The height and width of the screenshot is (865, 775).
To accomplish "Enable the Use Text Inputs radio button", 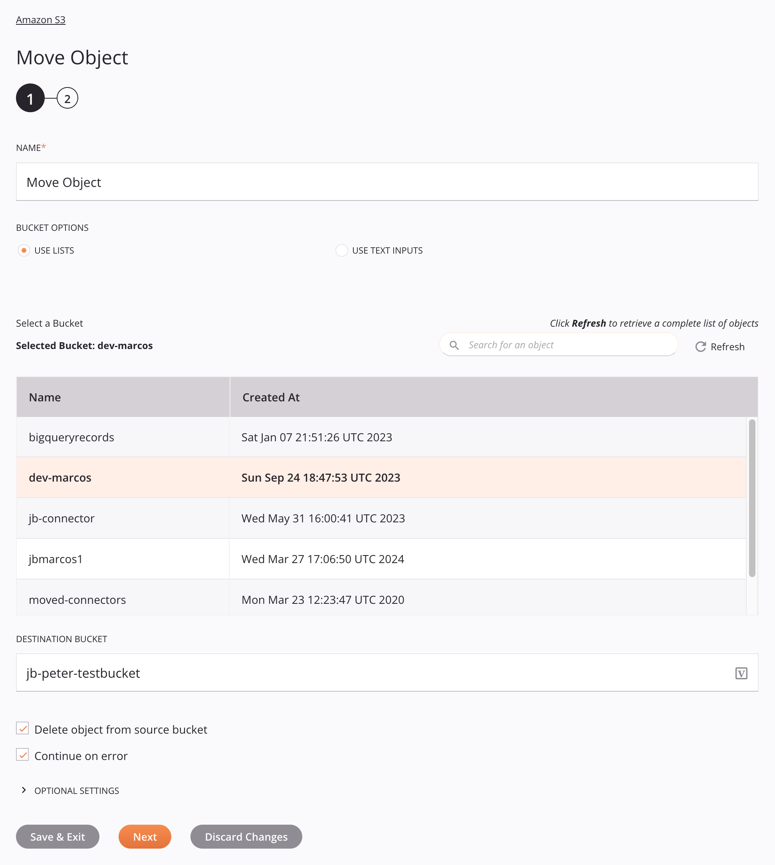I will [342, 251].
